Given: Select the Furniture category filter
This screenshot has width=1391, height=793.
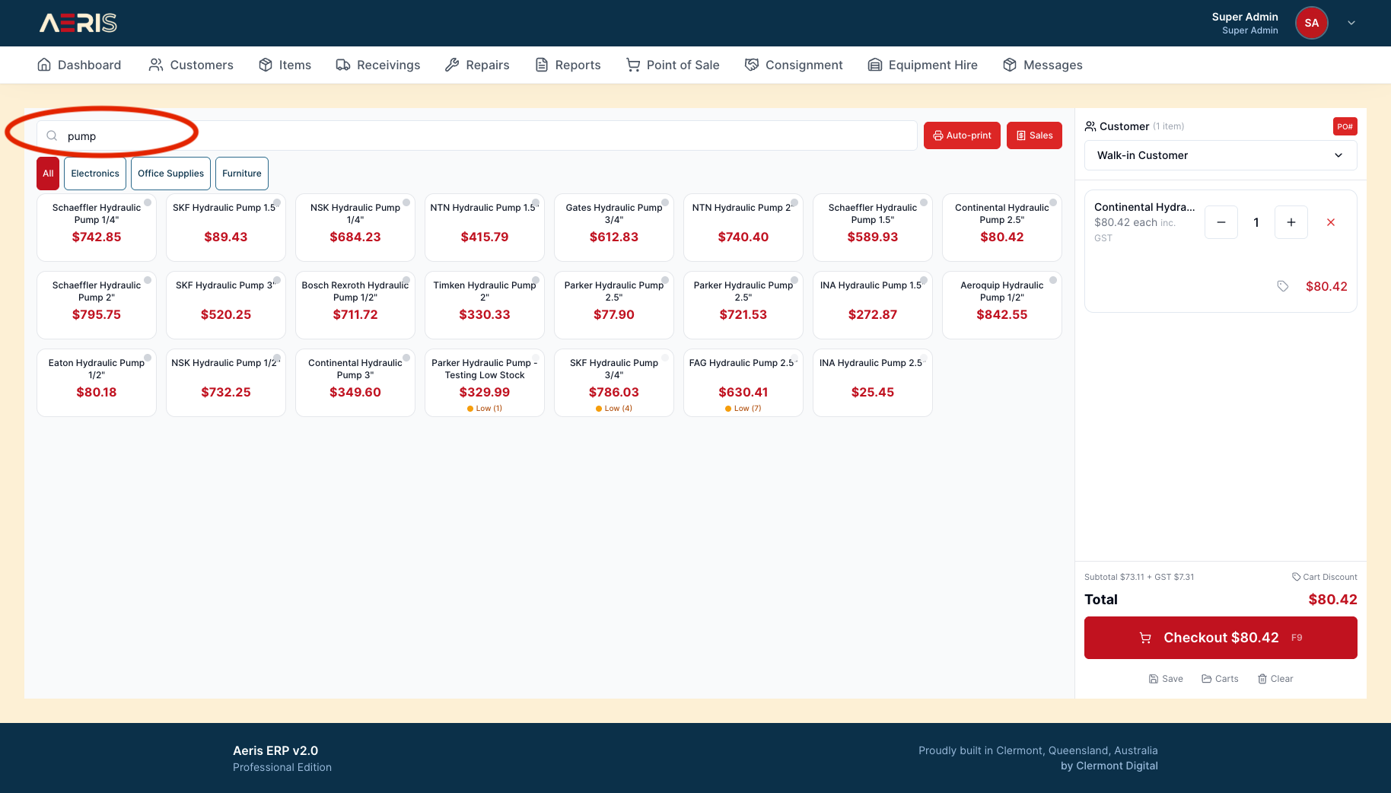Looking at the screenshot, I should click(x=241, y=174).
